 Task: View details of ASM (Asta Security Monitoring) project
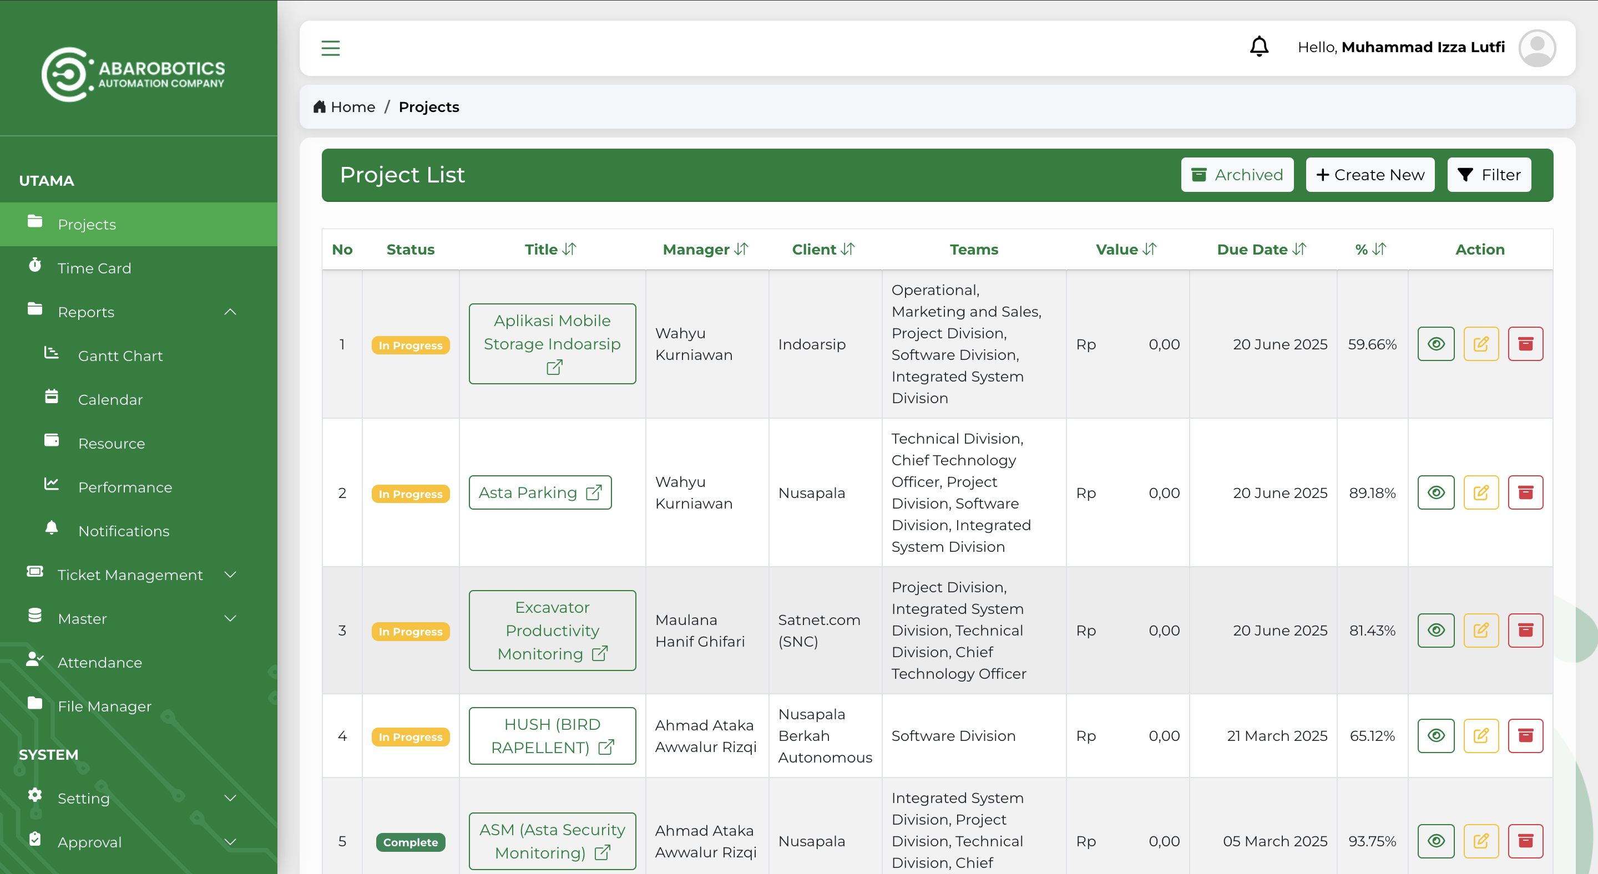[1435, 841]
